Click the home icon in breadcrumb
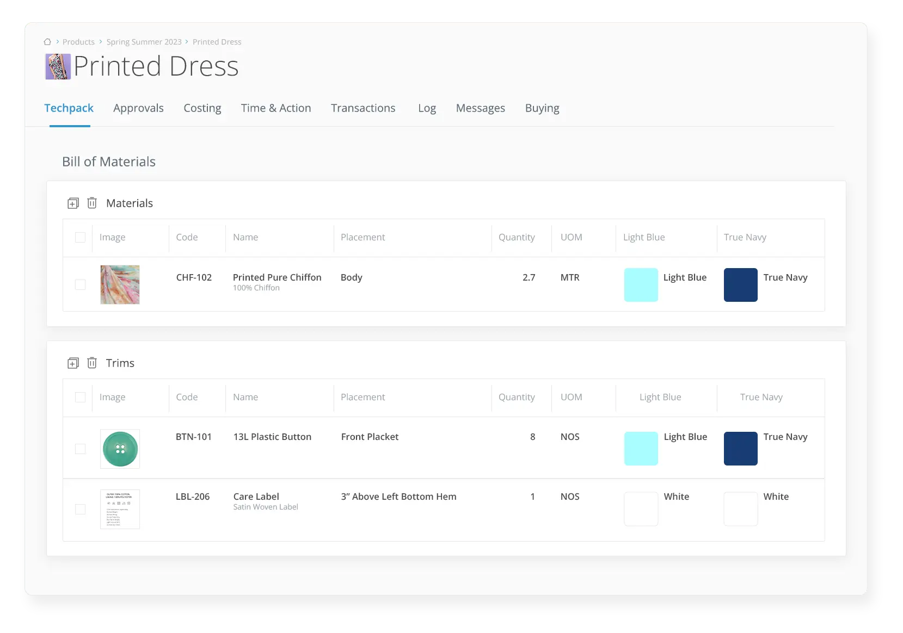The width and height of the screenshot is (903, 633). [x=47, y=42]
